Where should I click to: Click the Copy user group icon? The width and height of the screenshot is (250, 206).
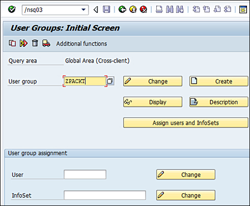click(x=12, y=43)
